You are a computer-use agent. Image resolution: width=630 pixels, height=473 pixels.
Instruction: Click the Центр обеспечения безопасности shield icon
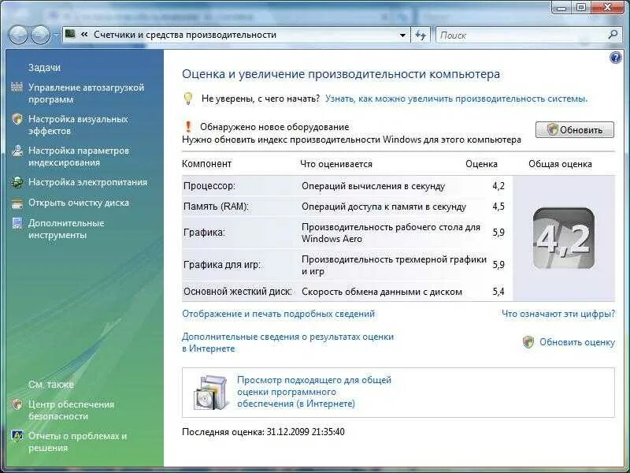pos(17,404)
